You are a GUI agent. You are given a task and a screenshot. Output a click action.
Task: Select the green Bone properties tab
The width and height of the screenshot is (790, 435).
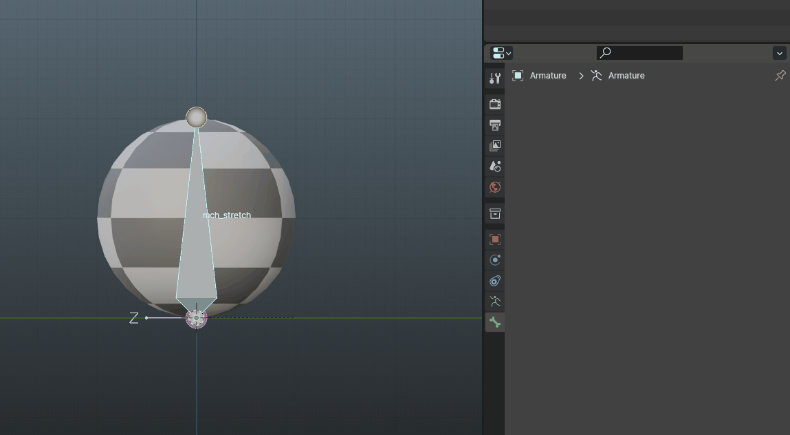click(495, 322)
